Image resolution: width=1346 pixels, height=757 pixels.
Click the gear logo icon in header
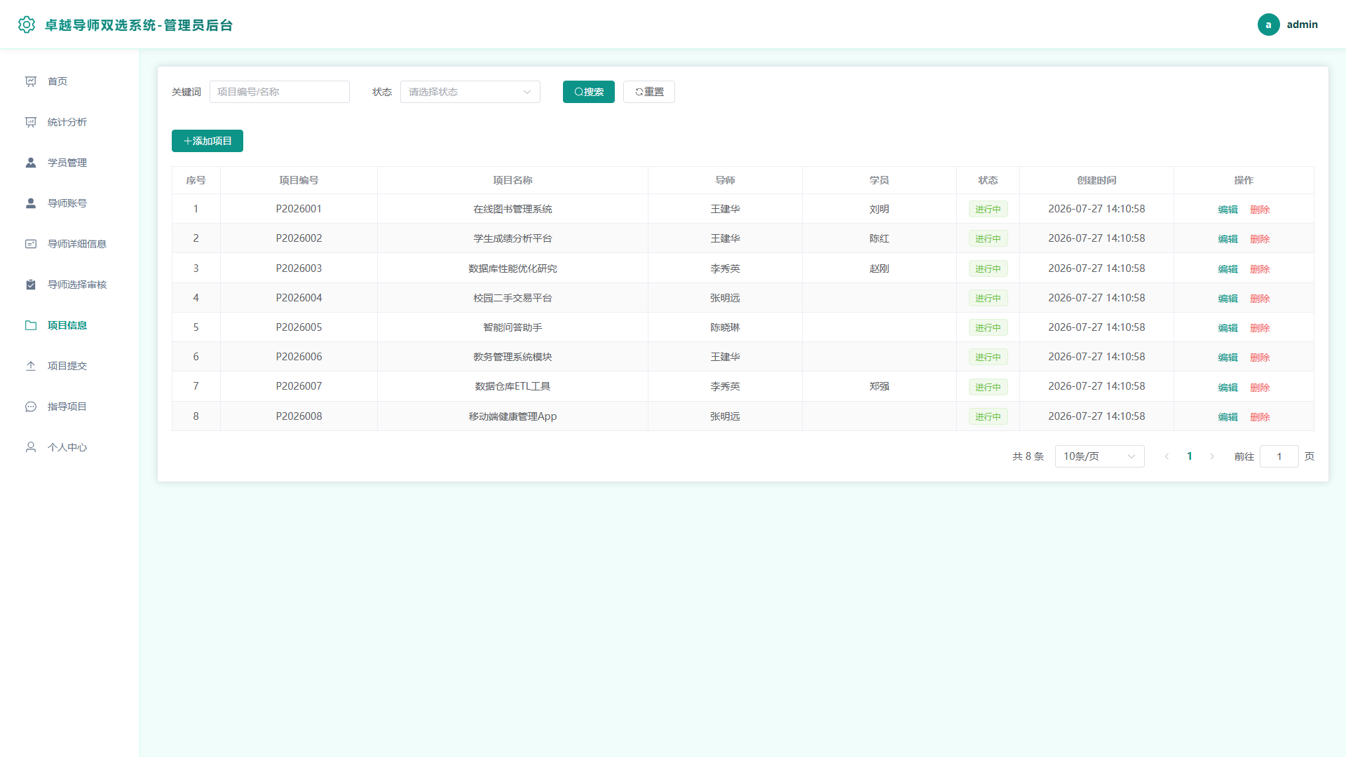(27, 25)
